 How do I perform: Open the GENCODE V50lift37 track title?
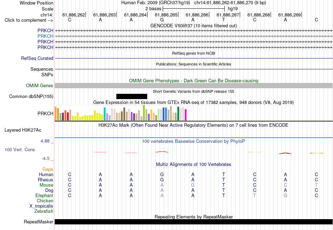pos(193,26)
